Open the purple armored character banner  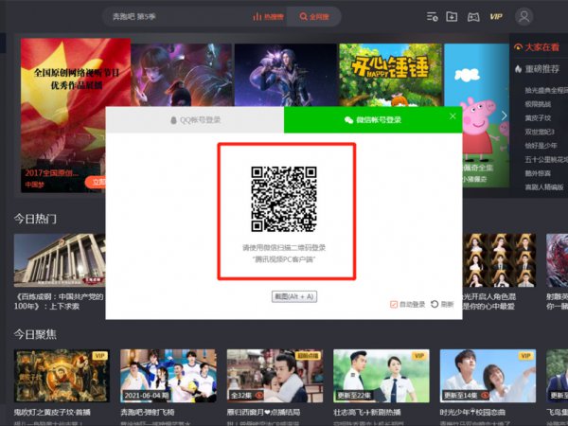click(286, 75)
